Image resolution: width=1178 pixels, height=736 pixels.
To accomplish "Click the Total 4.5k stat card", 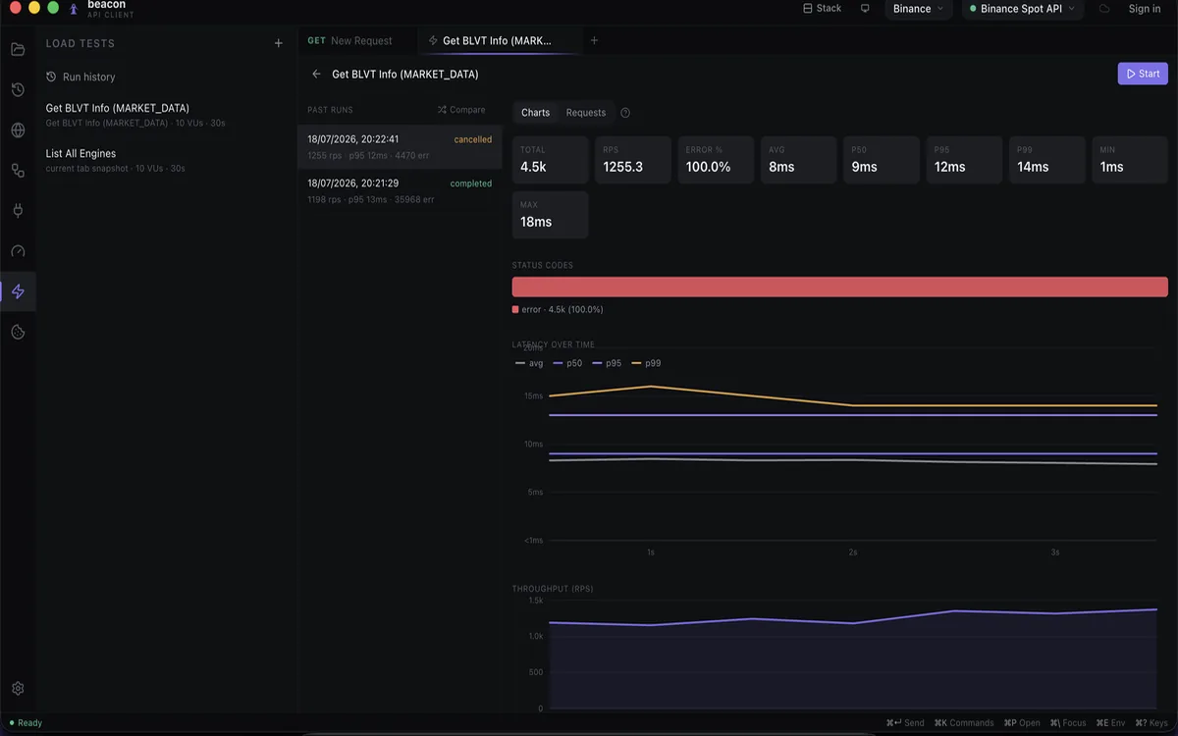I will click(x=550, y=160).
